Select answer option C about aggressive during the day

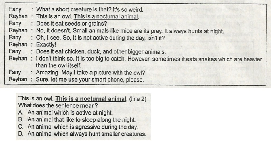click(78, 127)
